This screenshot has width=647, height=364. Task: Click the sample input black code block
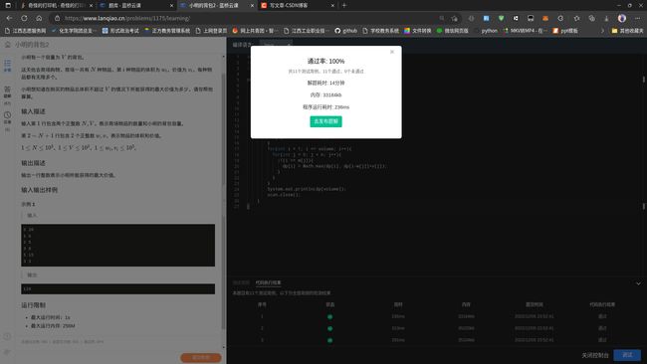[x=118, y=246]
